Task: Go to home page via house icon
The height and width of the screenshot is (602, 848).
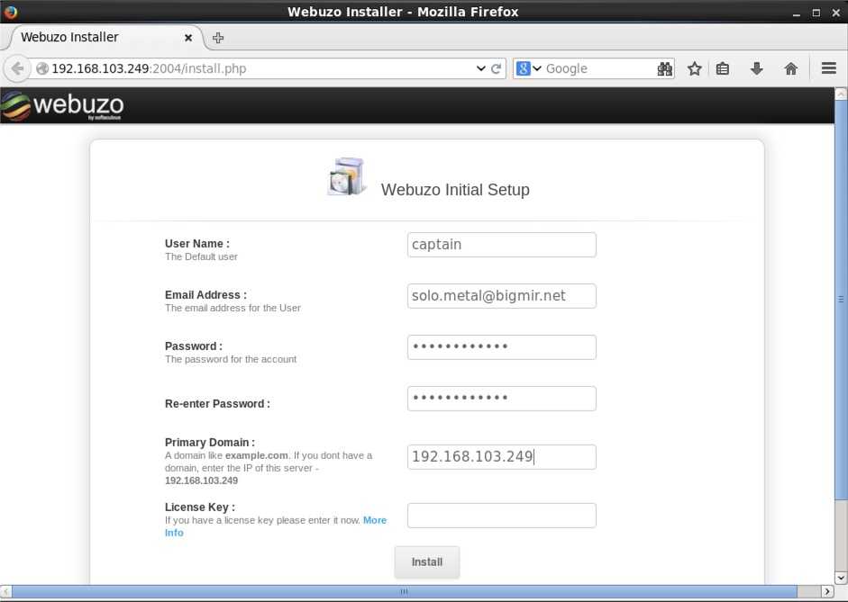Action: click(x=791, y=68)
